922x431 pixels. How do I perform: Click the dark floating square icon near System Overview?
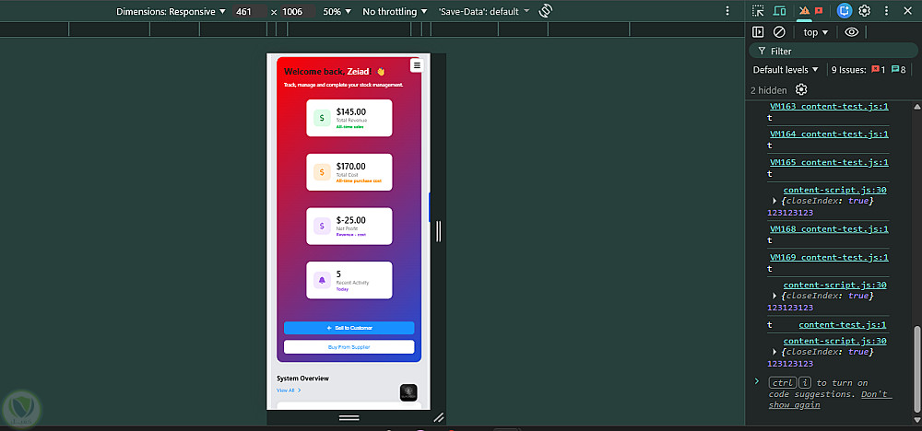click(408, 393)
